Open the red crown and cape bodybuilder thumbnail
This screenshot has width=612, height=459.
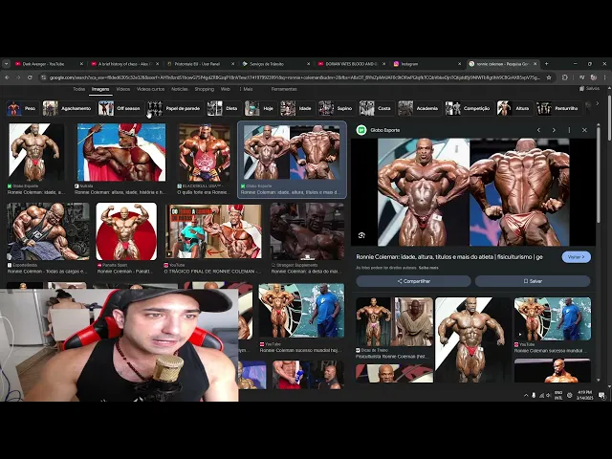[x=121, y=152]
